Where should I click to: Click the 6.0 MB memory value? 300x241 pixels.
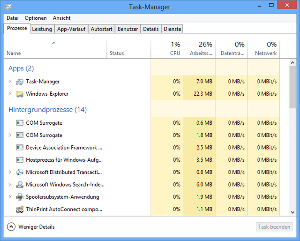click(204, 185)
